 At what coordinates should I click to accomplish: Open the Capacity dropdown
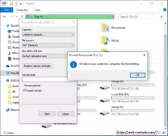tap(48, 35)
